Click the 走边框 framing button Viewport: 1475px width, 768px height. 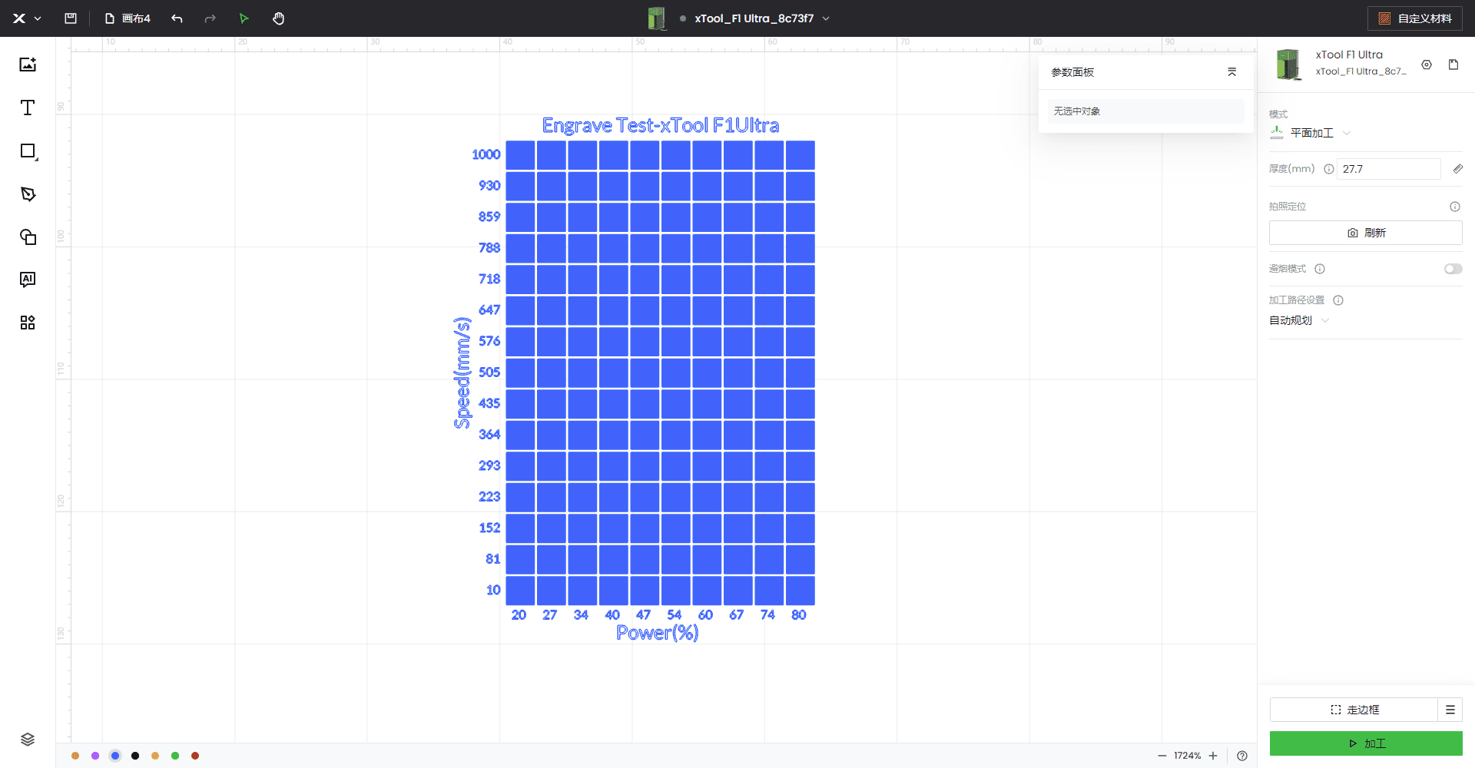click(x=1354, y=710)
